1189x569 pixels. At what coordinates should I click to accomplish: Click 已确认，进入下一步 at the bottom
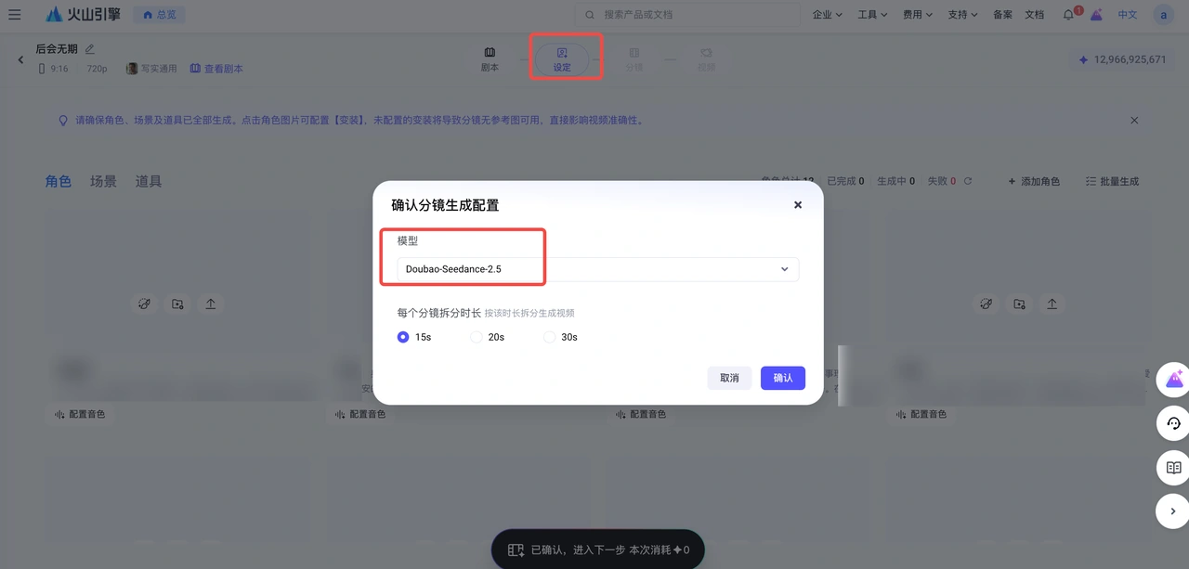pos(597,550)
